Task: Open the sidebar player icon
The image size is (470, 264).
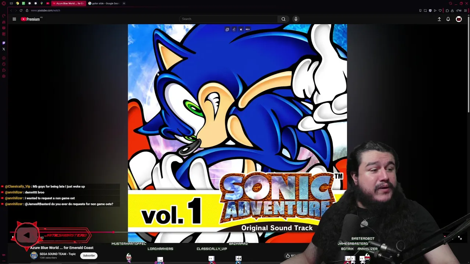Action: 4,58
